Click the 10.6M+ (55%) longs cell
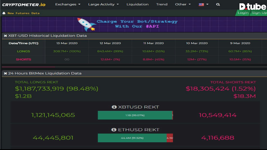The image size is (267, 150). (x=154, y=51)
